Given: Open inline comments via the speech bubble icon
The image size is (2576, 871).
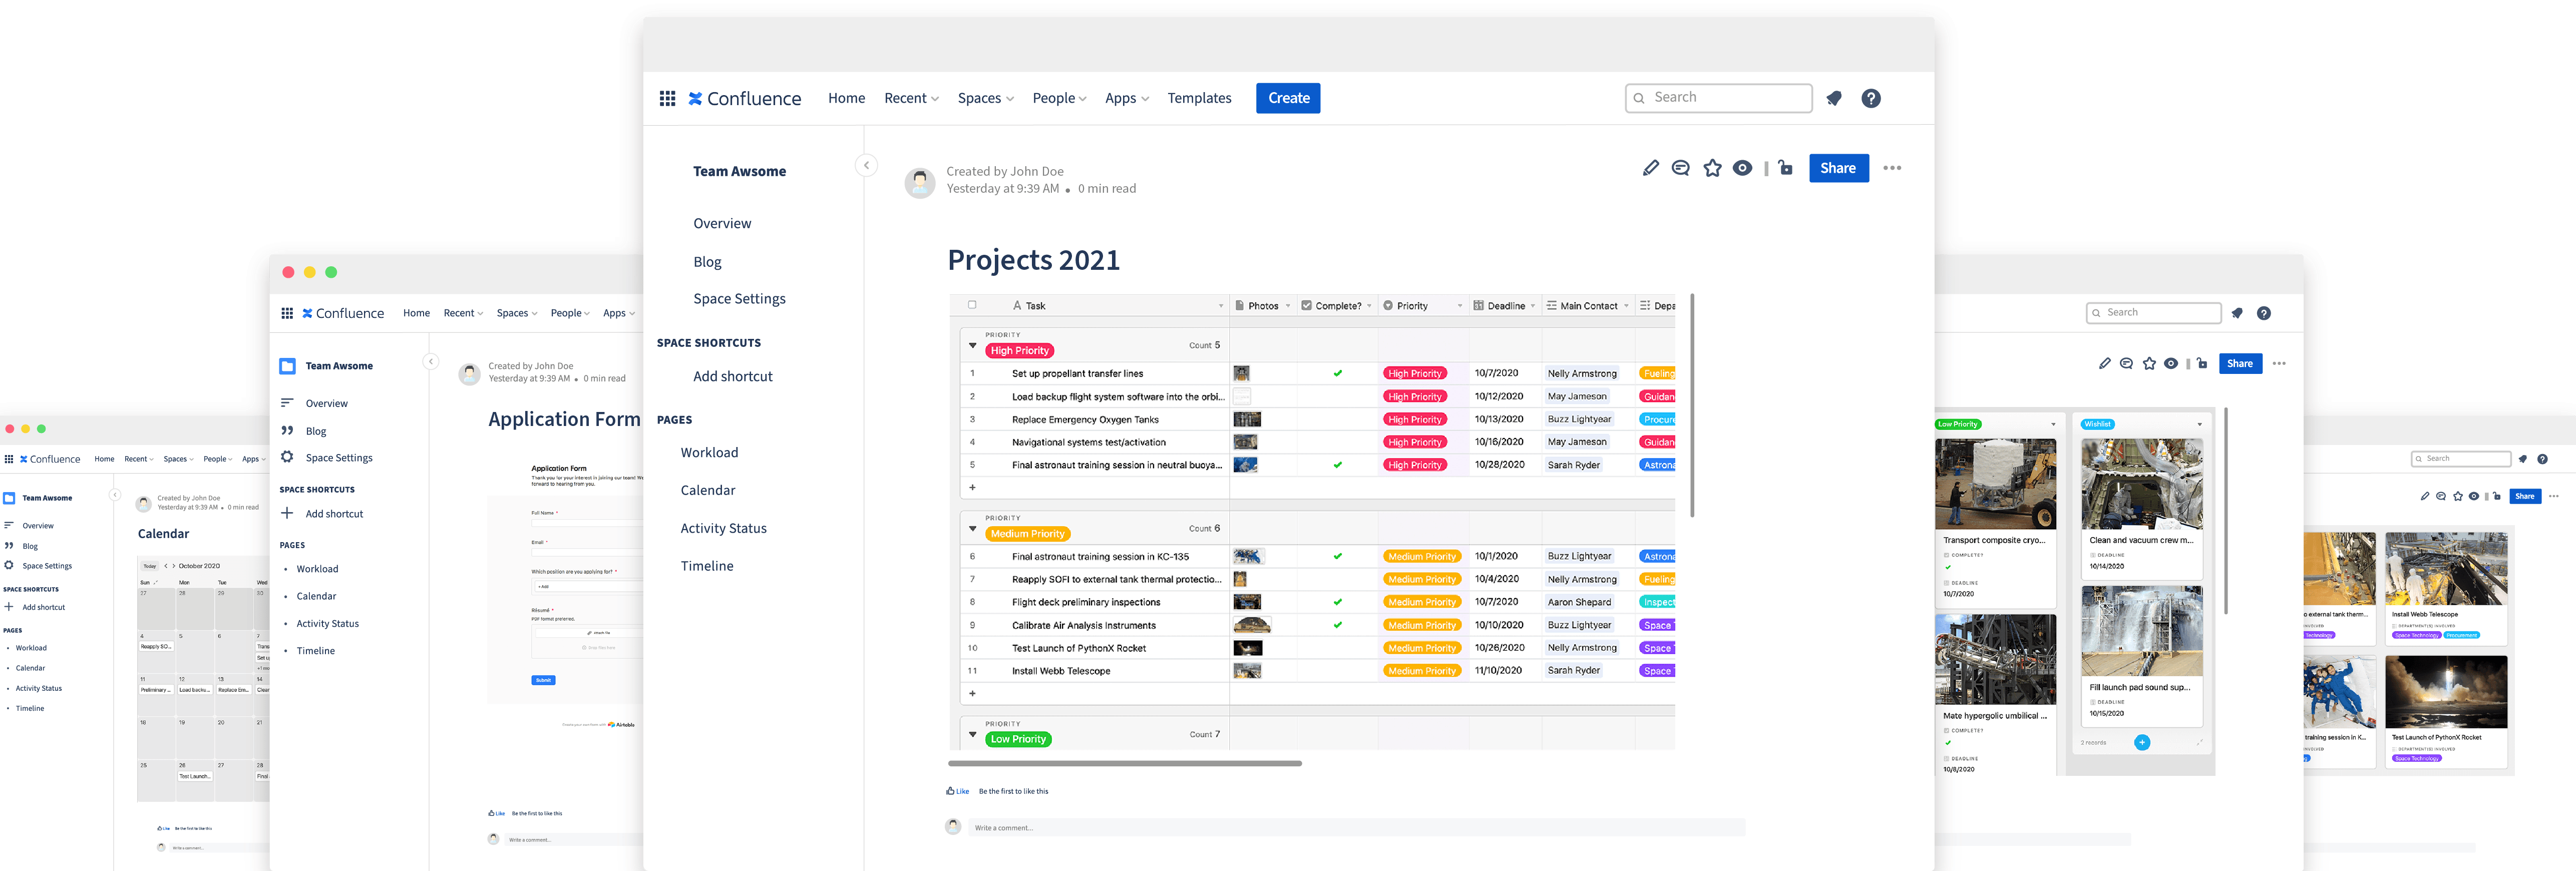Looking at the screenshot, I should (x=1681, y=168).
